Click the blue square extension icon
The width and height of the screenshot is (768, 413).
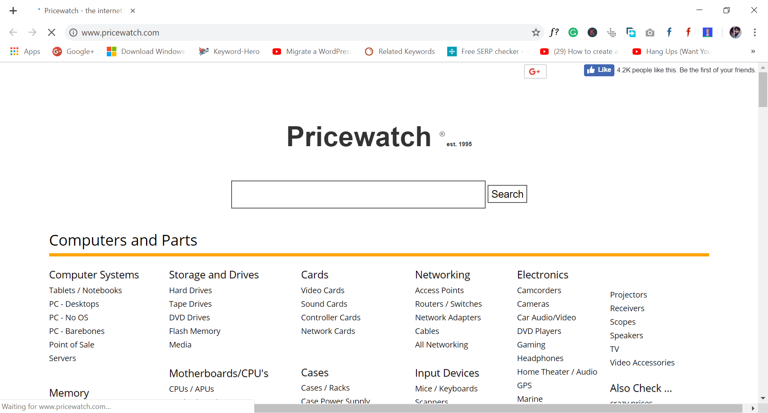point(708,32)
